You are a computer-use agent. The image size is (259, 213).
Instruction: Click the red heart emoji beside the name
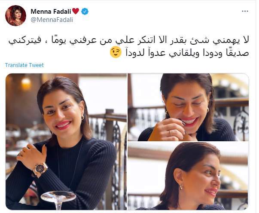[x=76, y=11]
